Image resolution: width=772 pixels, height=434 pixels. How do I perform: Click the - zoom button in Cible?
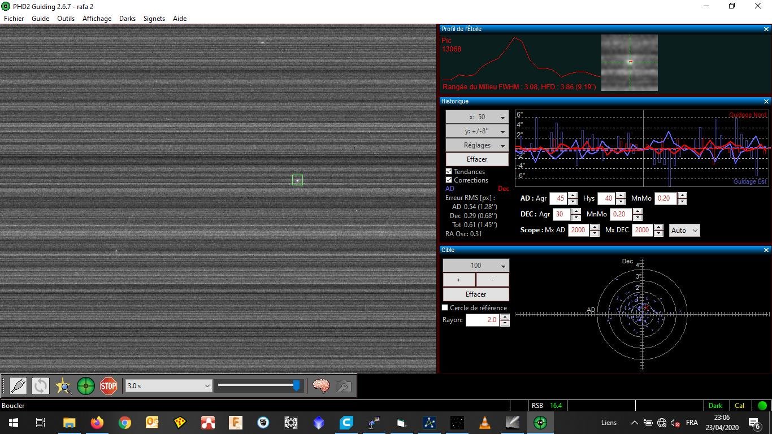493,280
